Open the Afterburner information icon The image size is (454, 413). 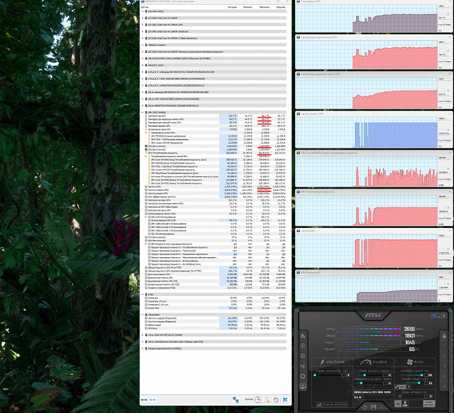point(303,355)
